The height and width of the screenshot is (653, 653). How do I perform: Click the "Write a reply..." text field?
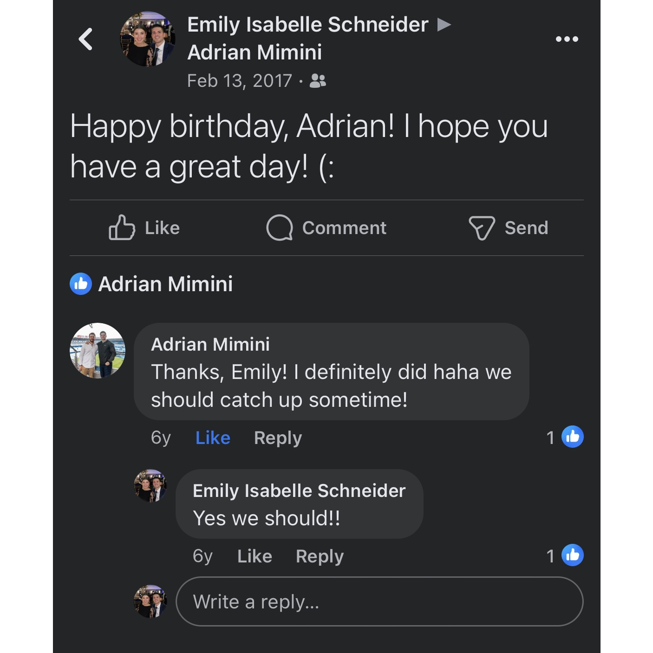[x=379, y=601]
